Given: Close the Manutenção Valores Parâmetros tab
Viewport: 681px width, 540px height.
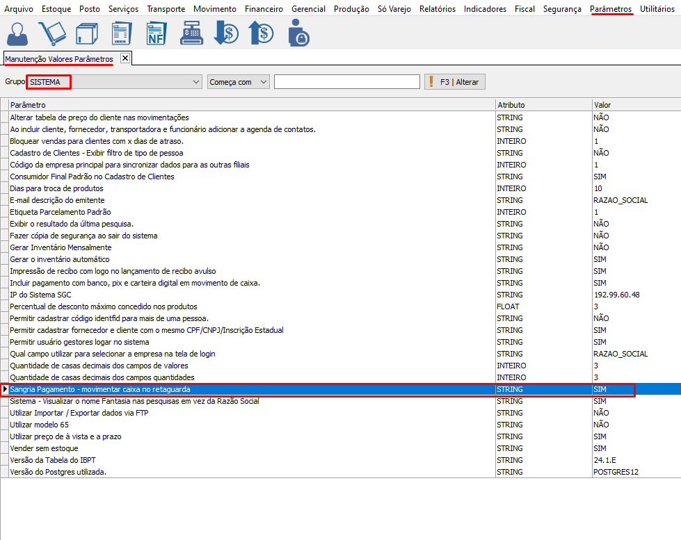Looking at the screenshot, I should tap(125, 58).
